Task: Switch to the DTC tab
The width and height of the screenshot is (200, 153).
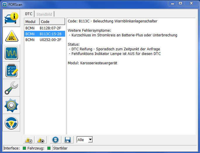Action: [29, 14]
